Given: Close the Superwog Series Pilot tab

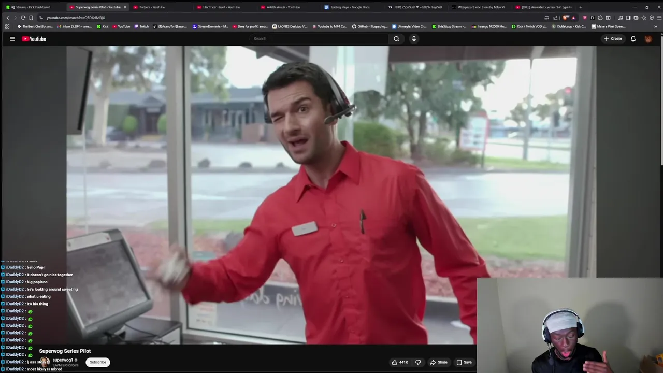Looking at the screenshot, I should pyautogui.click(x=125, y=7).
